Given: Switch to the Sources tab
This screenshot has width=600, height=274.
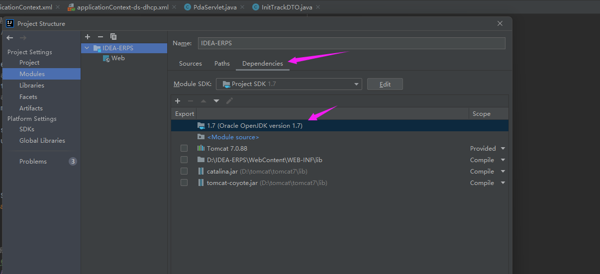Looking at the screenshot, I should coord(191,64).
